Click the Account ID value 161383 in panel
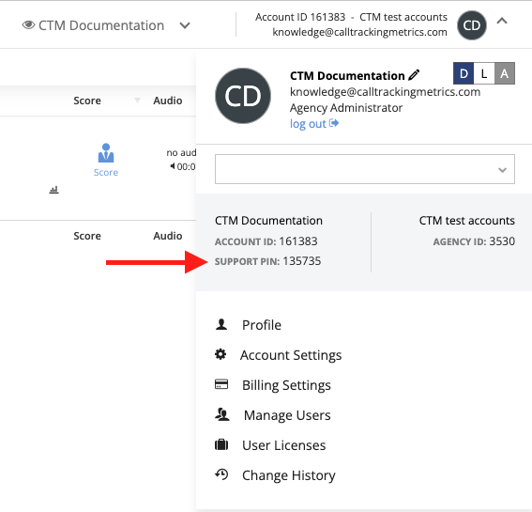Image resolution: width=532 pixels, height=512 pixels. point(298,241)
